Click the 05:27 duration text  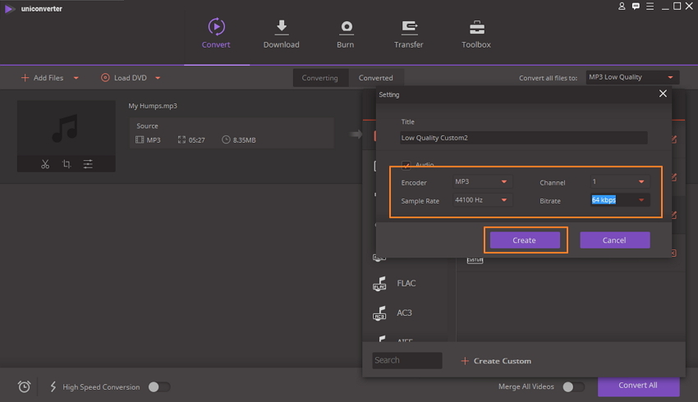[x=197, y=140]
